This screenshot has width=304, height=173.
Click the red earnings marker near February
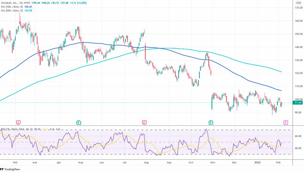[x=18, y=122]
